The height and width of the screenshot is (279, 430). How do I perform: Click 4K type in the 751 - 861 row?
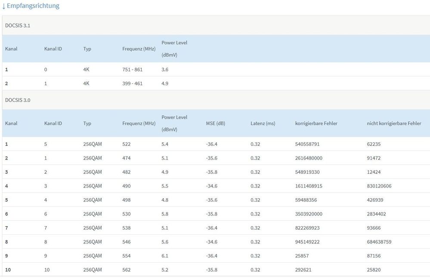click(x=86, y=70)
